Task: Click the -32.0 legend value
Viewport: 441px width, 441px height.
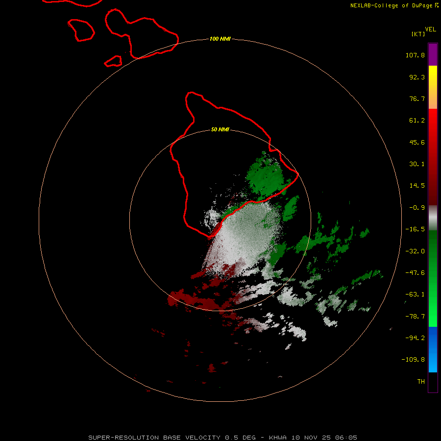Action: point(415,251)
